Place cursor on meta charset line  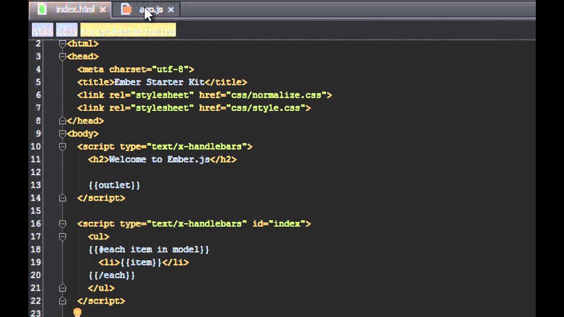(136, 69)
